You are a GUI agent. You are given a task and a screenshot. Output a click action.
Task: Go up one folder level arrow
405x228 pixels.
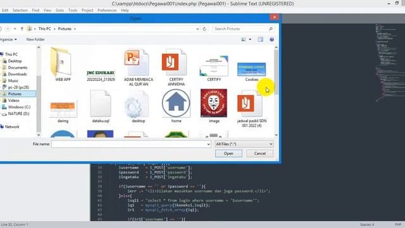[x=22, y=28]
